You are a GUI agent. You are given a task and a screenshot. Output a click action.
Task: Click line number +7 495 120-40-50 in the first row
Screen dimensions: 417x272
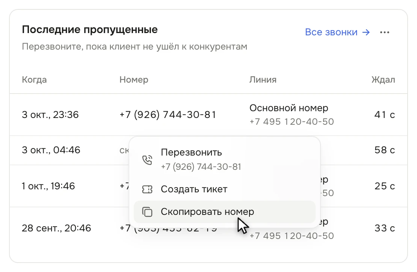(x=292, y=122)
